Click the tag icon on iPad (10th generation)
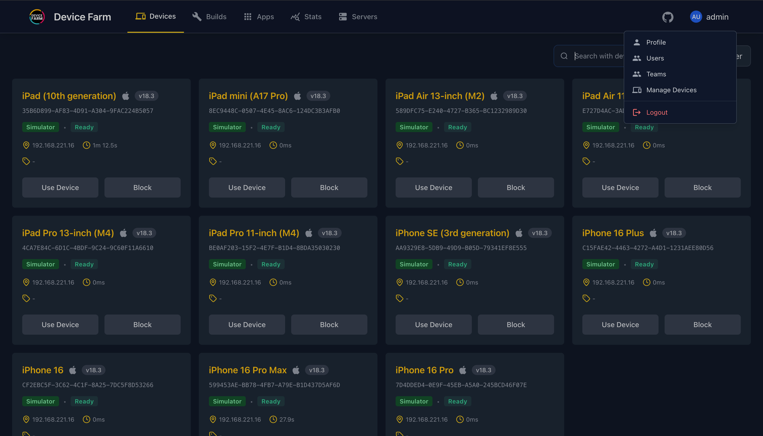The width and height of the screenshot is (763, 436). pyautogui.click(x=26, y=161)
